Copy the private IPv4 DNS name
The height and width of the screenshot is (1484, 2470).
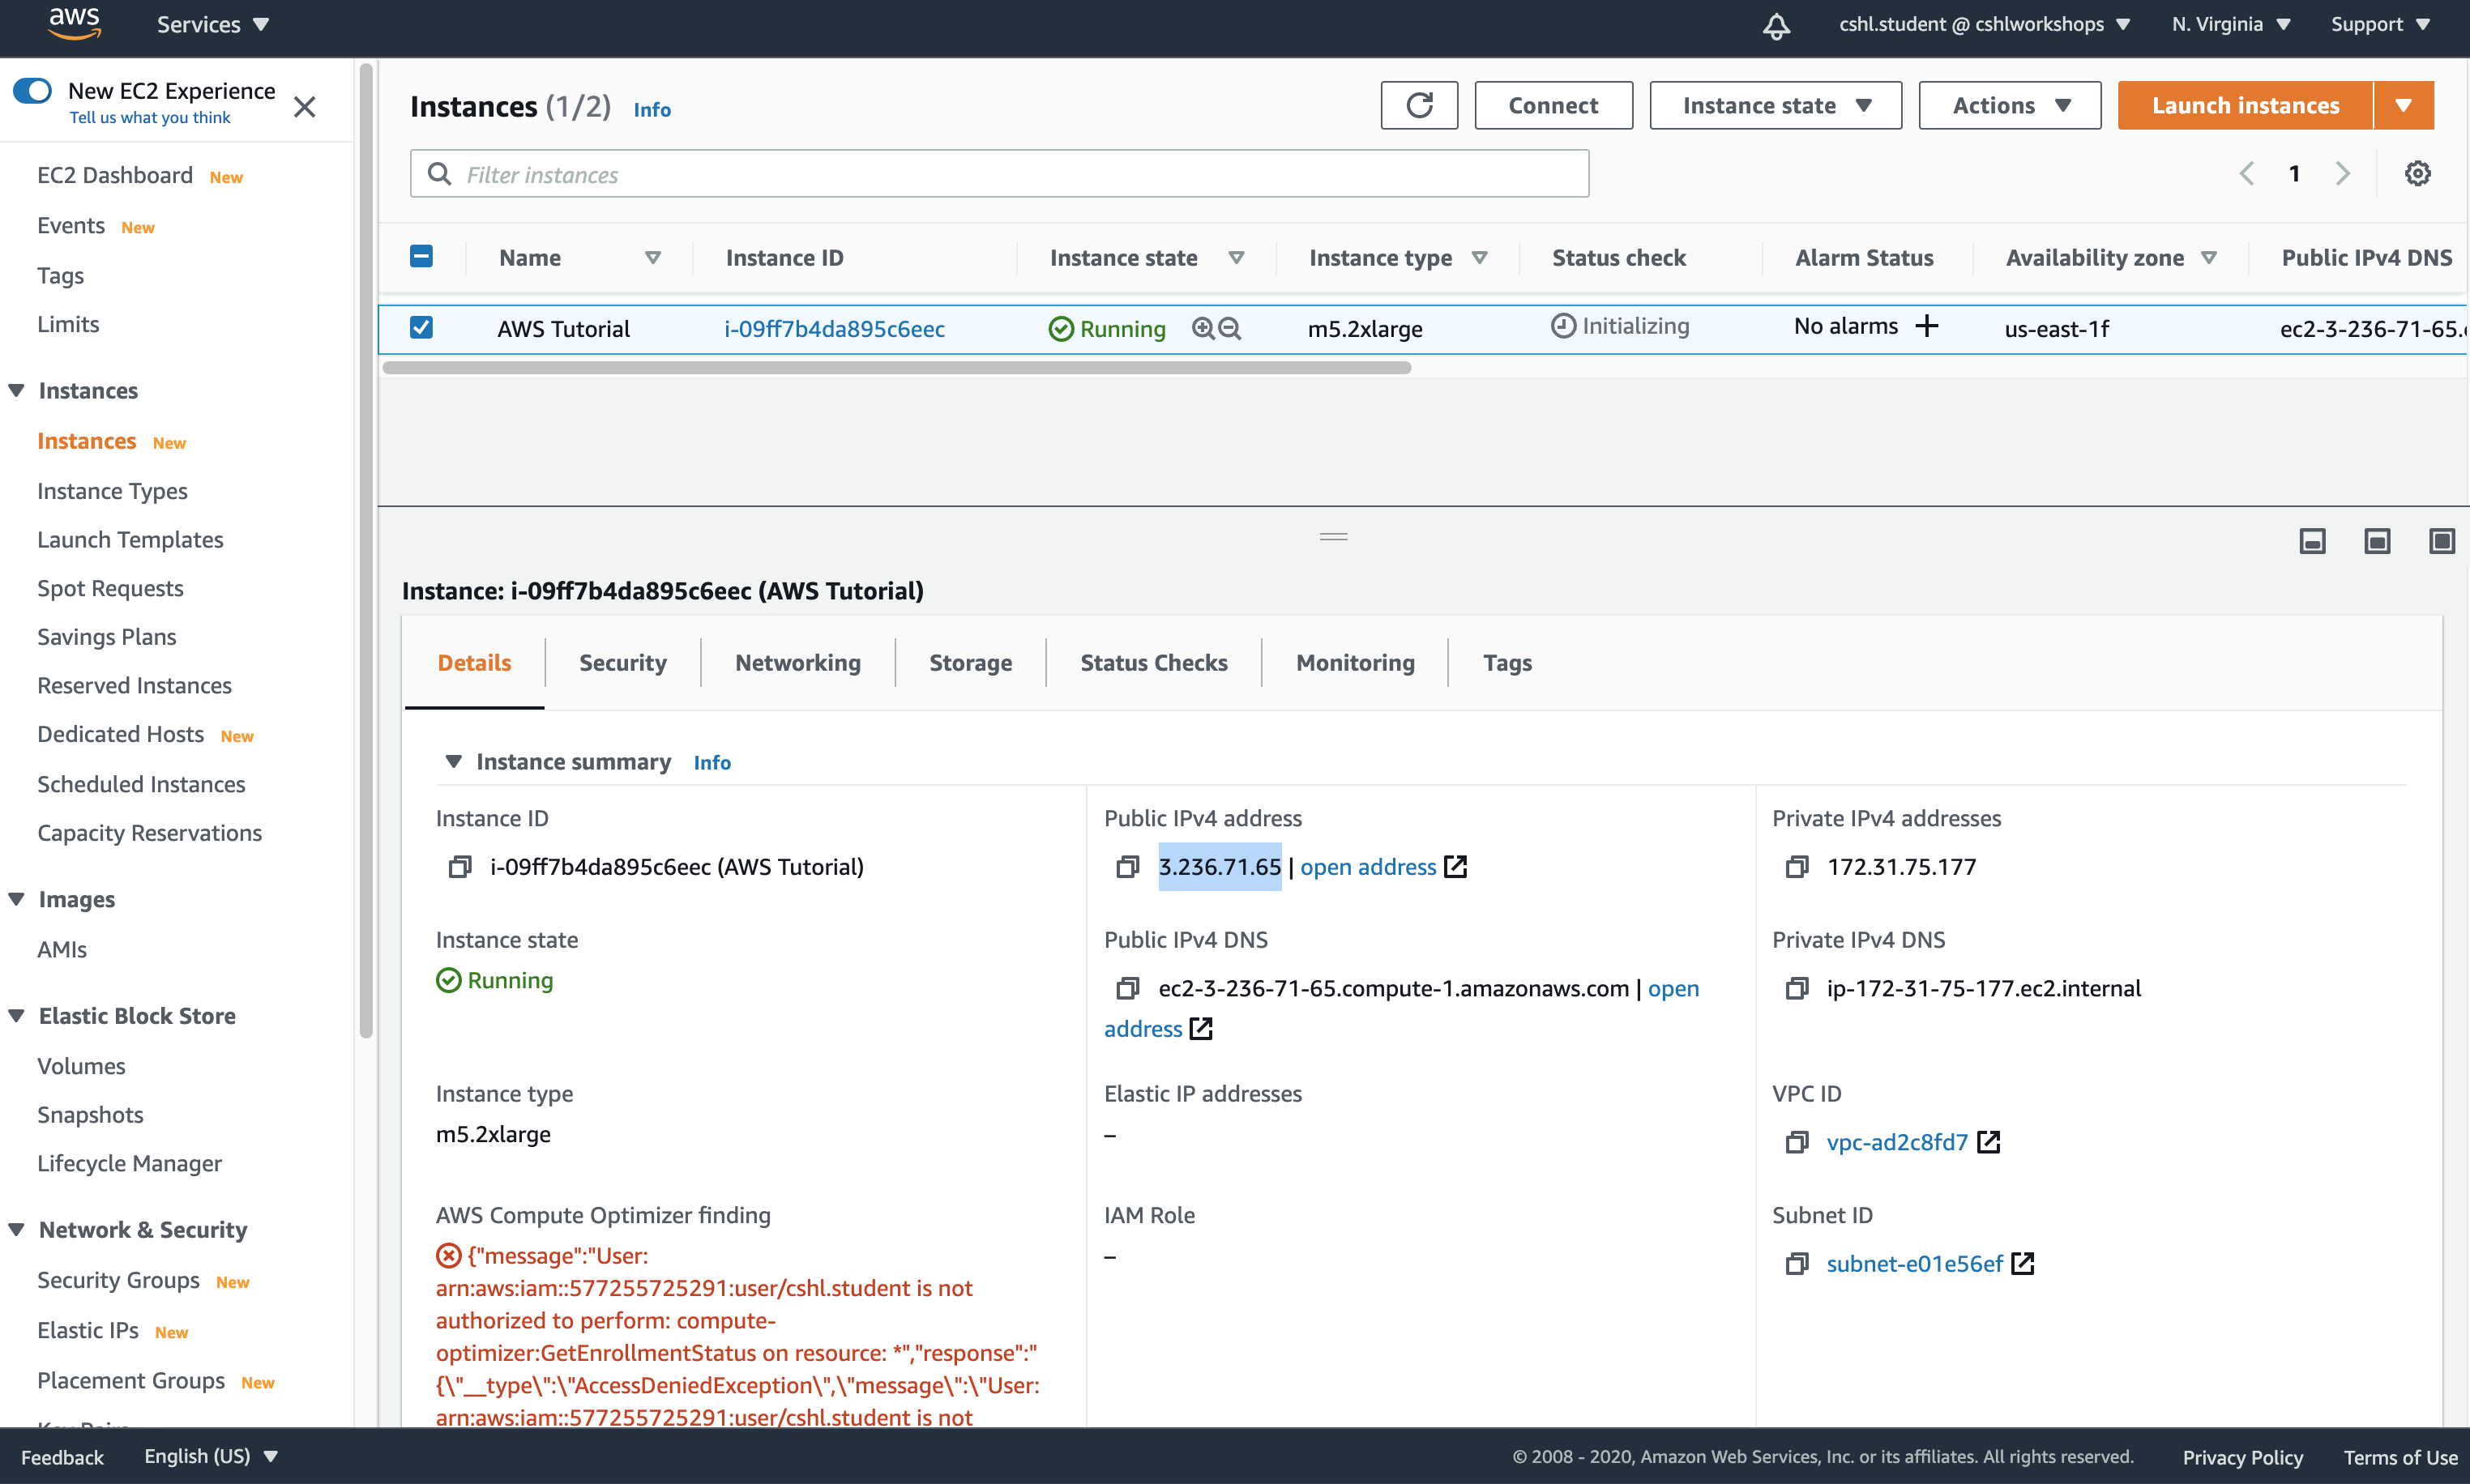(x=1797, y=988)
